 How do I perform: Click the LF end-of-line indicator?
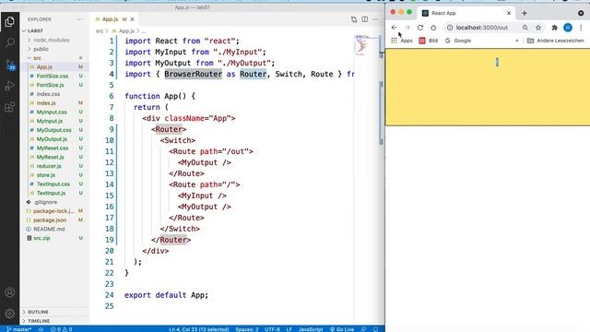(289, 329)
